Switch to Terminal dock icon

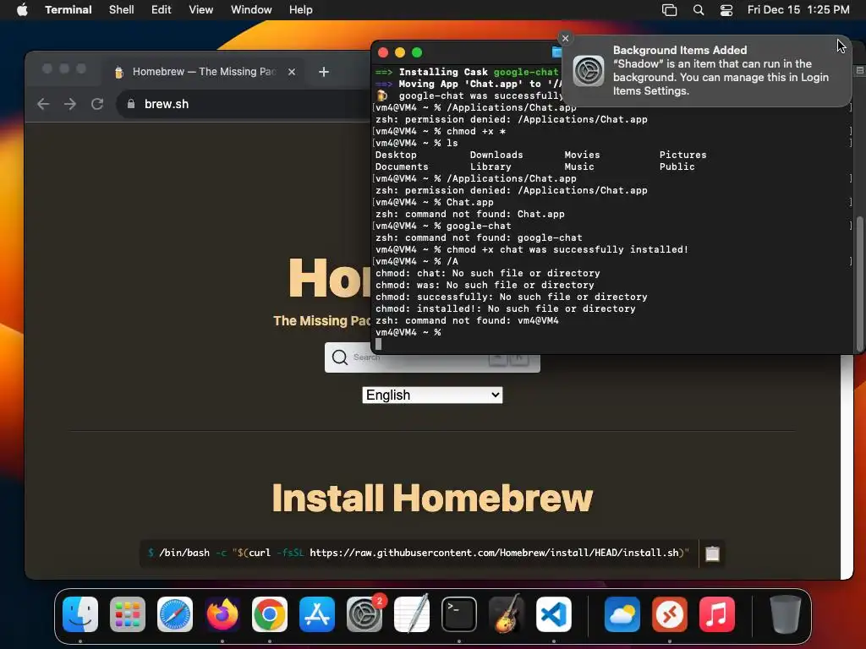(459, 614)
